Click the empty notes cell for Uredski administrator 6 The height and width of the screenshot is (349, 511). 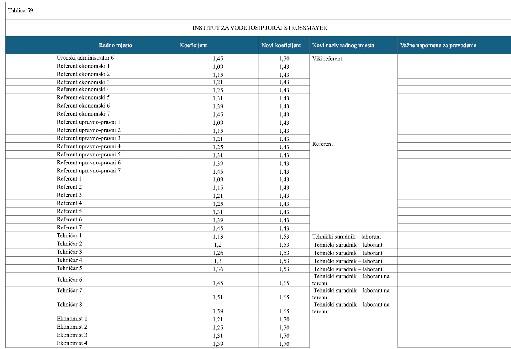[x=454, y=58]
